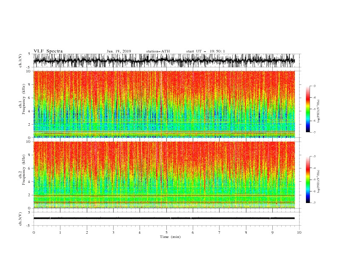Viewport: 337px width, 261px height.
Task: Click the "ch.1(V)" waveform axis label
Action: pyautogui.click(x=20, y=61)
